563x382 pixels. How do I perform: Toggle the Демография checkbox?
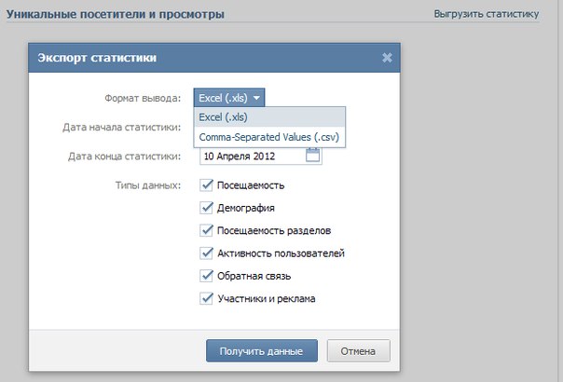(x=206, y=208)
